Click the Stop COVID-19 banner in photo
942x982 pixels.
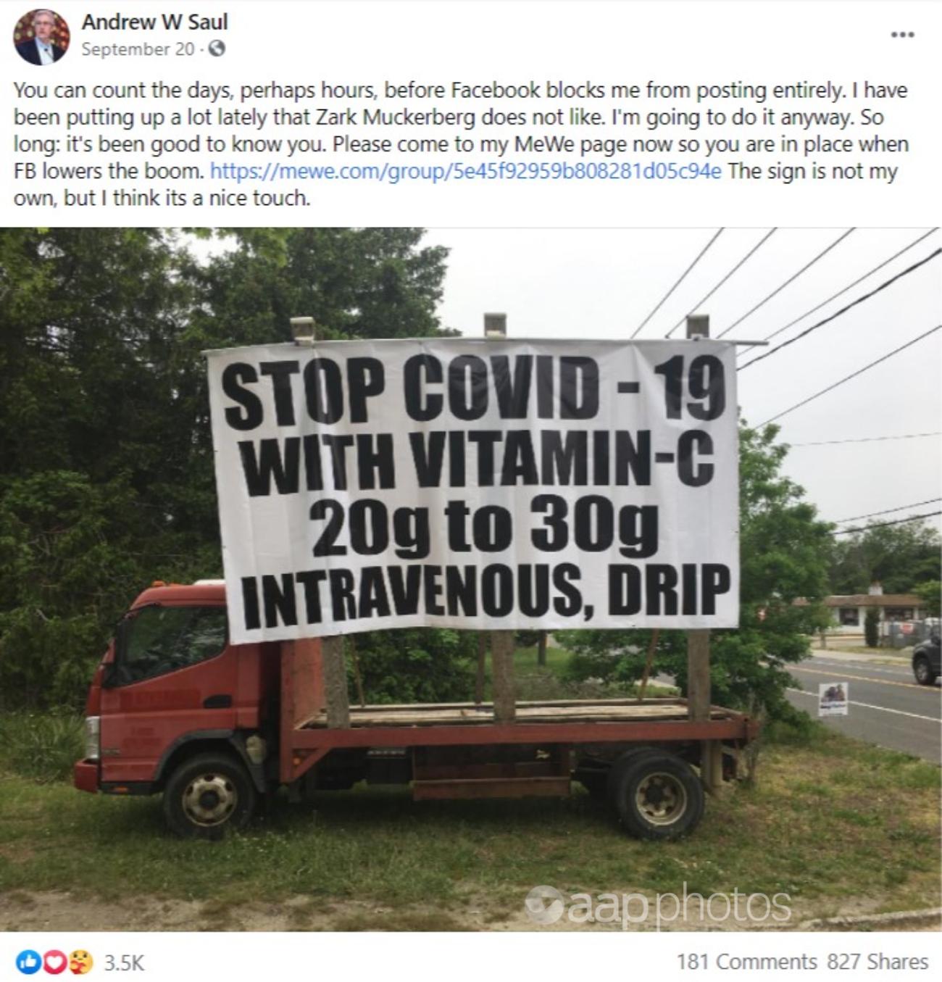(475, 490)
